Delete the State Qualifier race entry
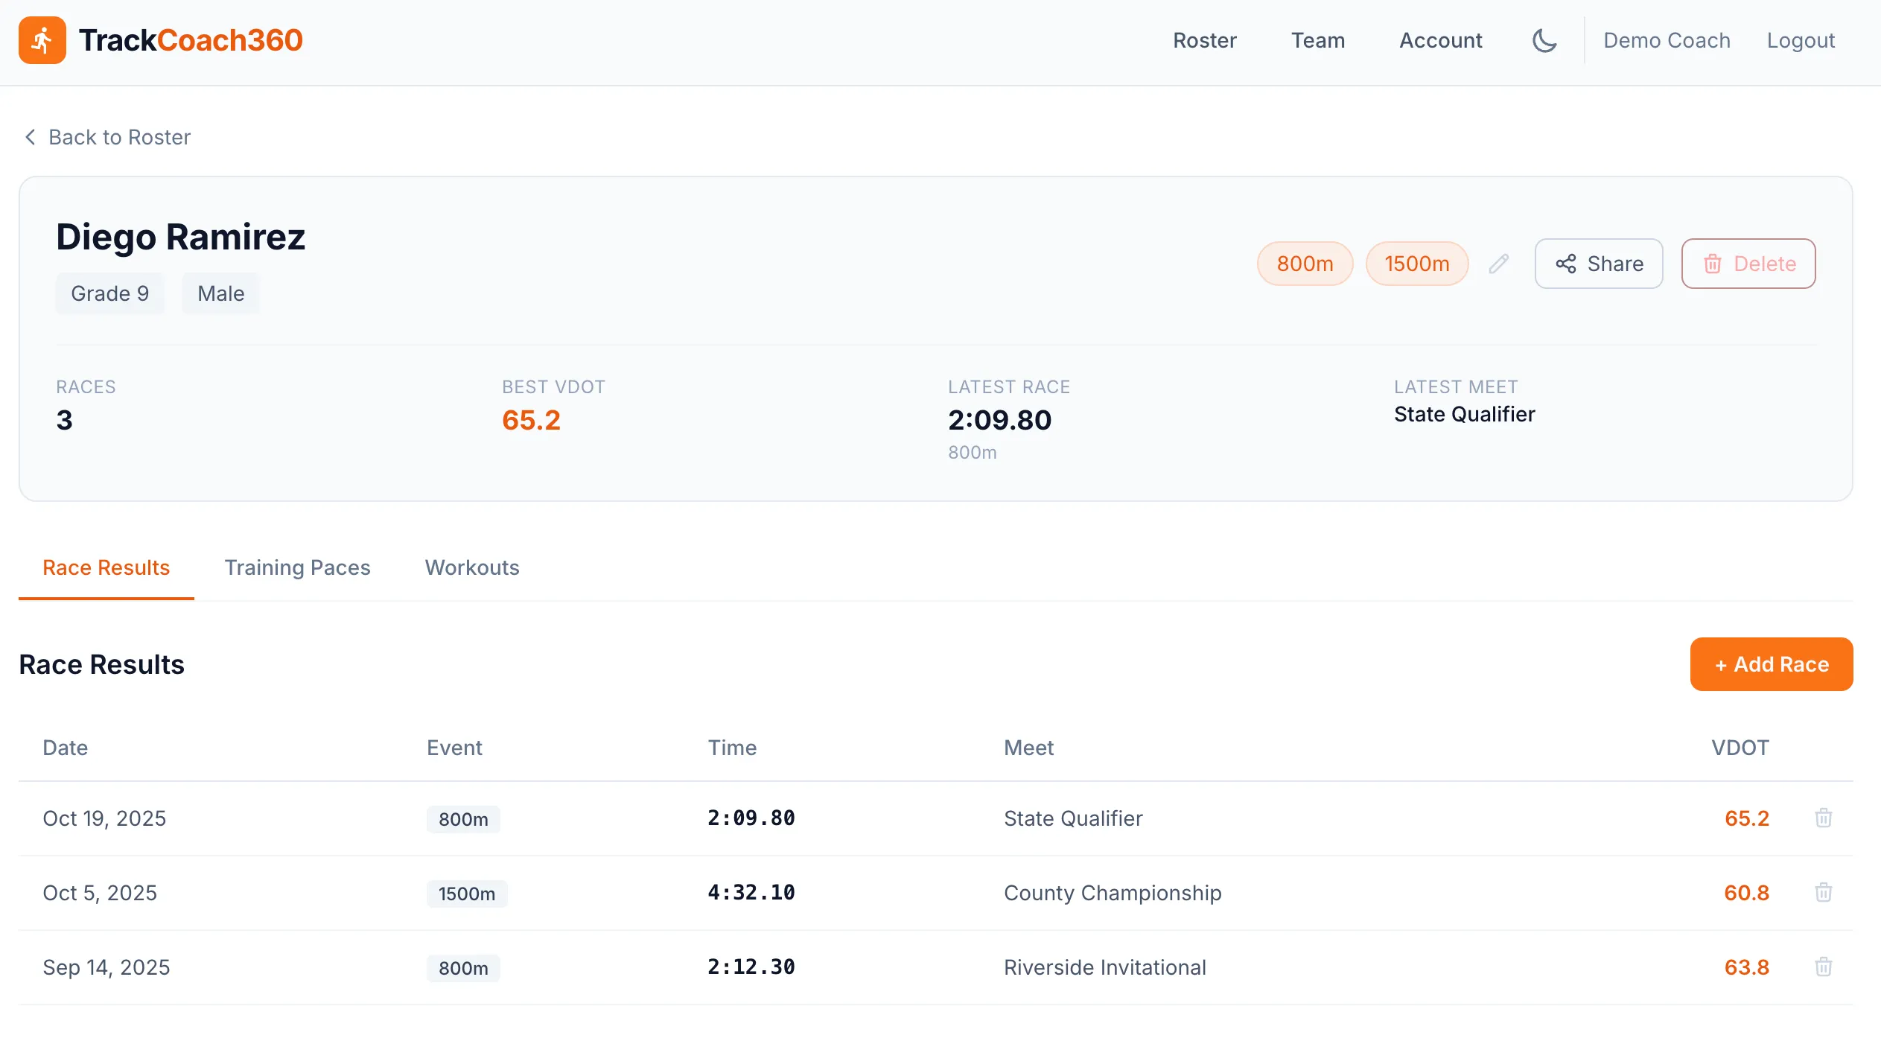The height and width of the screenshot is (1041, 1881). (1824, 818)
